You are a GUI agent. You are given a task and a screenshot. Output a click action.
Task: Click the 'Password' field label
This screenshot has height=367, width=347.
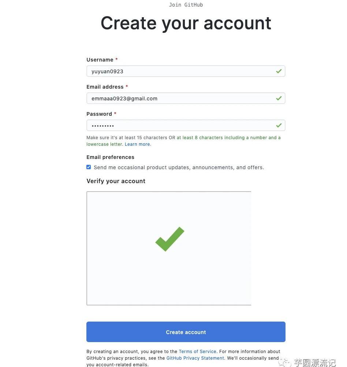(x=99, y=114)
